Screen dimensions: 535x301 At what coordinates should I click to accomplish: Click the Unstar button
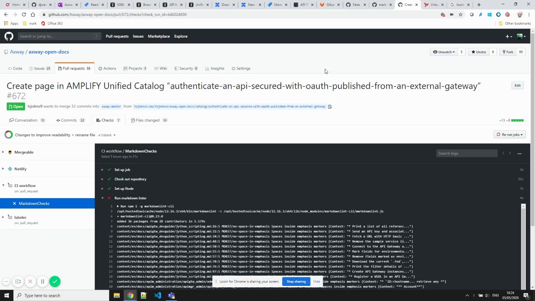pyautogui.click(x=479, y=52)
